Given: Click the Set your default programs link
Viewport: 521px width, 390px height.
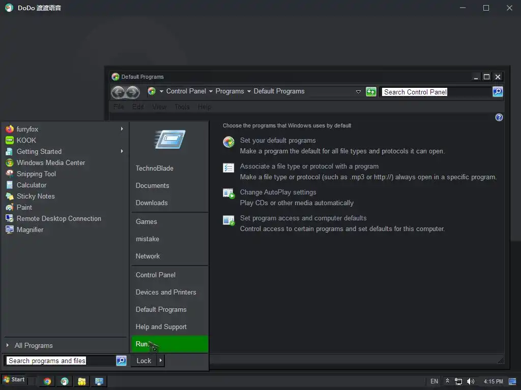Looking at the screenshot, I should coord(278,140).
